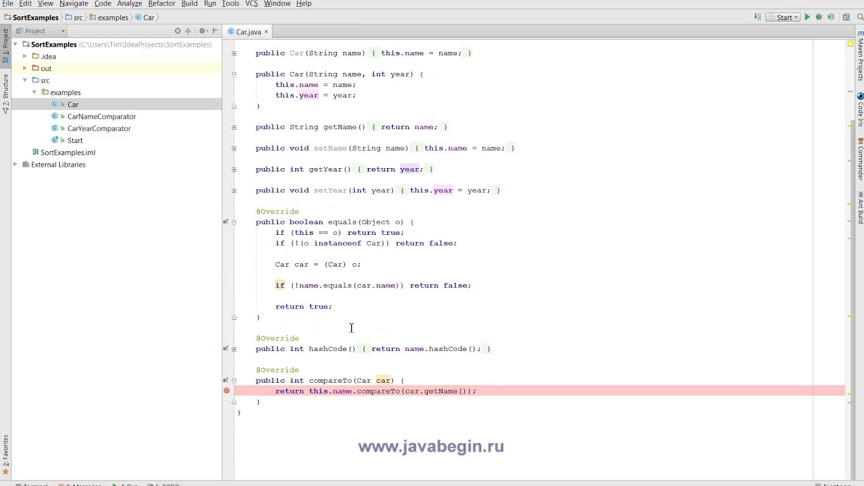Screen dimensions: 864x486
Task: Run the Start configuration with the green arrow
Action: point(807,18)
